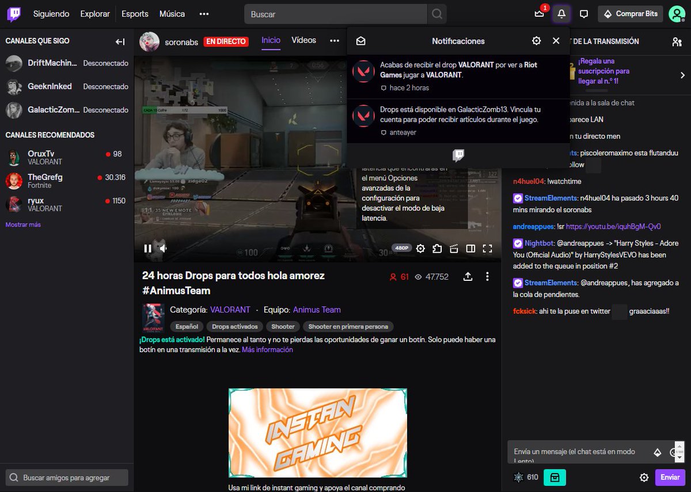Open GalacticZomb channel in sidebar
The height and width of the screenshot is (492, 691).
(x=67, y=110)
